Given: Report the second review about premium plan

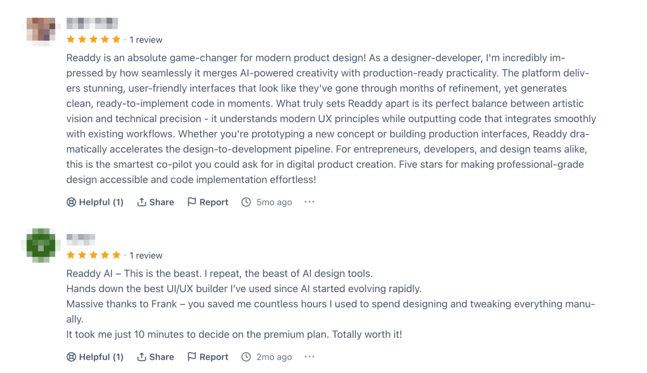Looking at the screenshot, I should click(207, 357).
